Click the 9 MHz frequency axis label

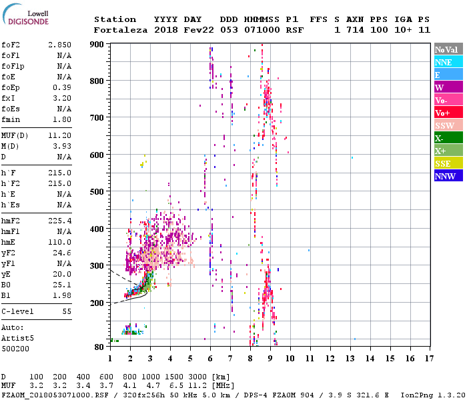click(x=270, y=359)
